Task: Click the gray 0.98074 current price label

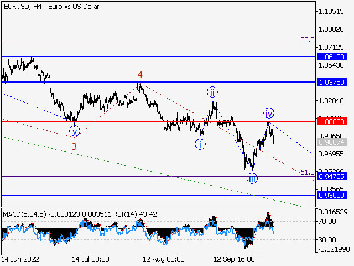Action: pyautogui.click(x=332, y=142)
